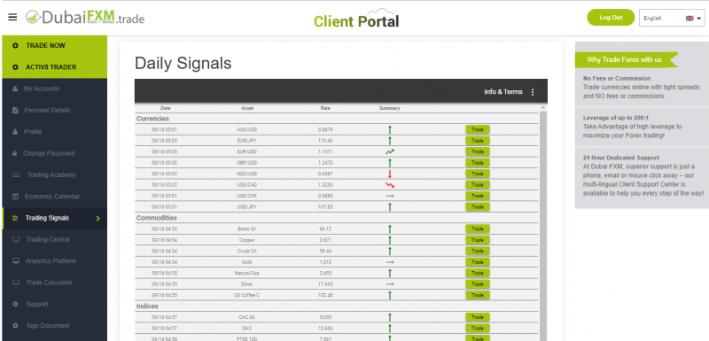Click the Support gear icon
The height and width of the screenshot is (341, 709).
click(15, 305)
